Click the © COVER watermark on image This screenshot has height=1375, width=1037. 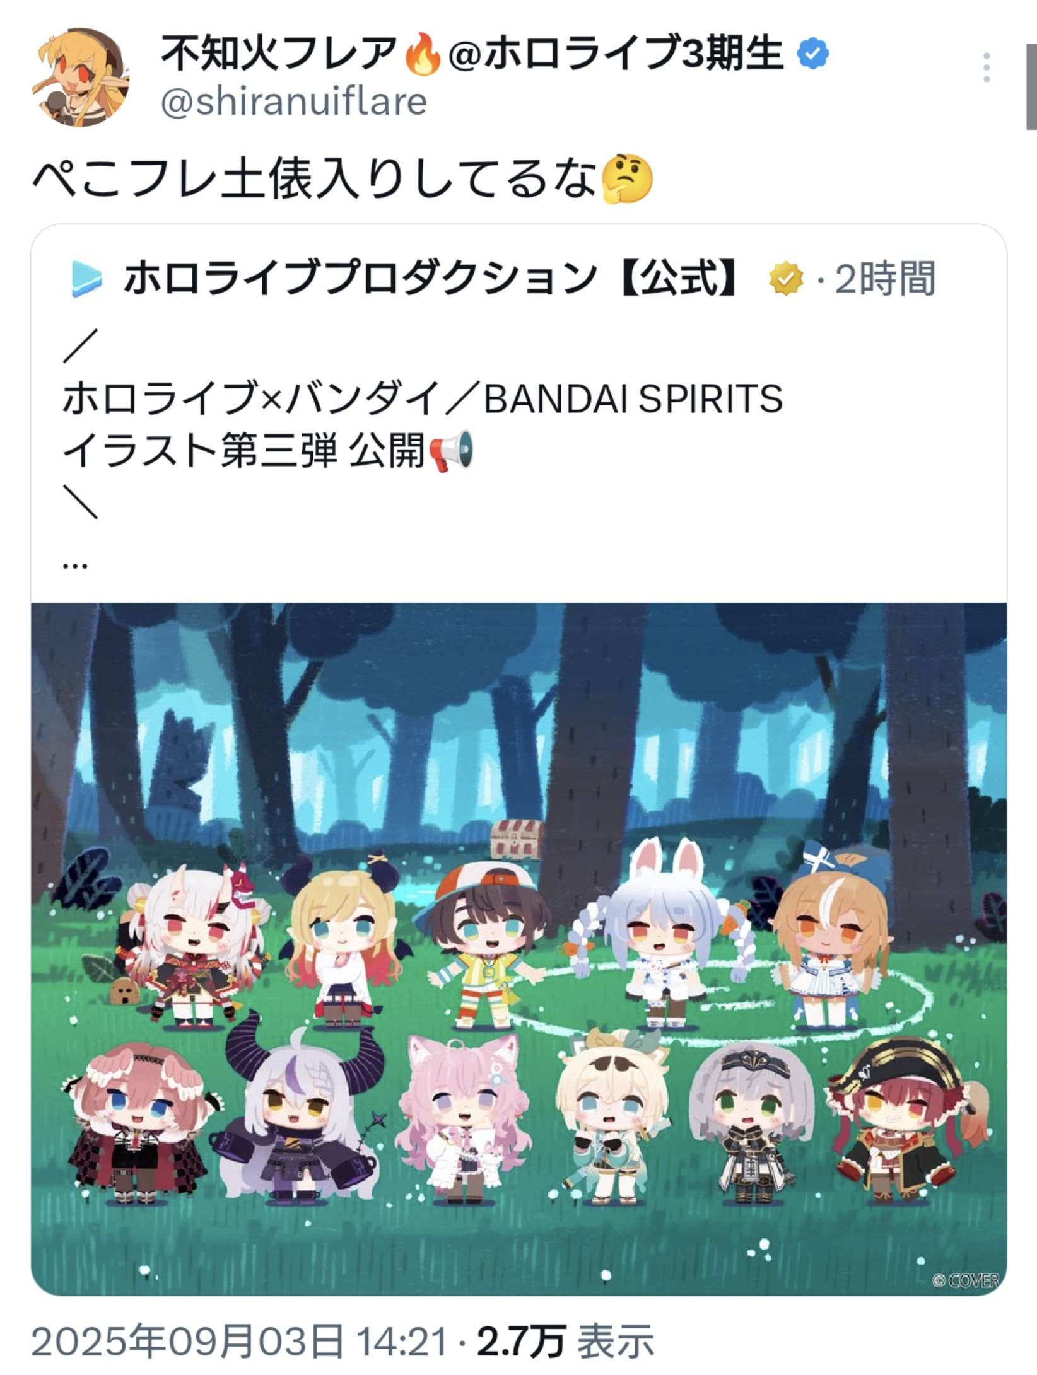965,1281
